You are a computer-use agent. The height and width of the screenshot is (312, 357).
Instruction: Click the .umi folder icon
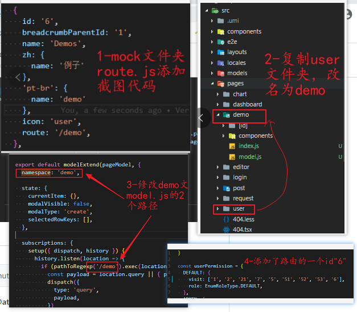220,21
